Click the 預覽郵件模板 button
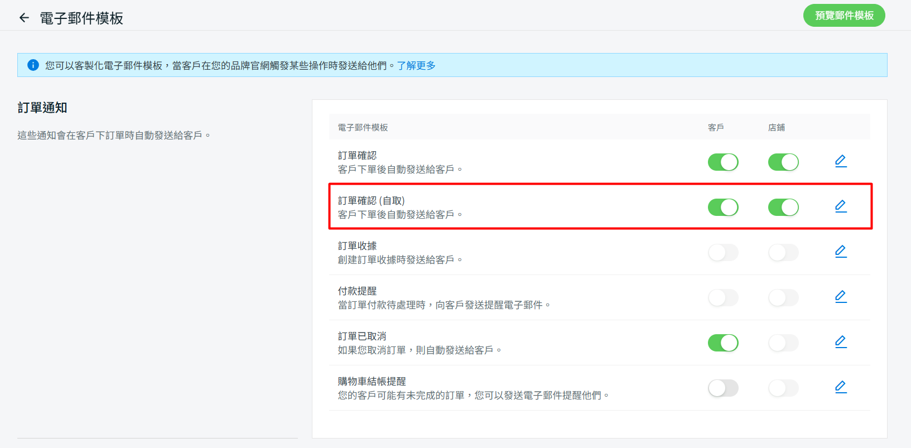 pos(843,16)
